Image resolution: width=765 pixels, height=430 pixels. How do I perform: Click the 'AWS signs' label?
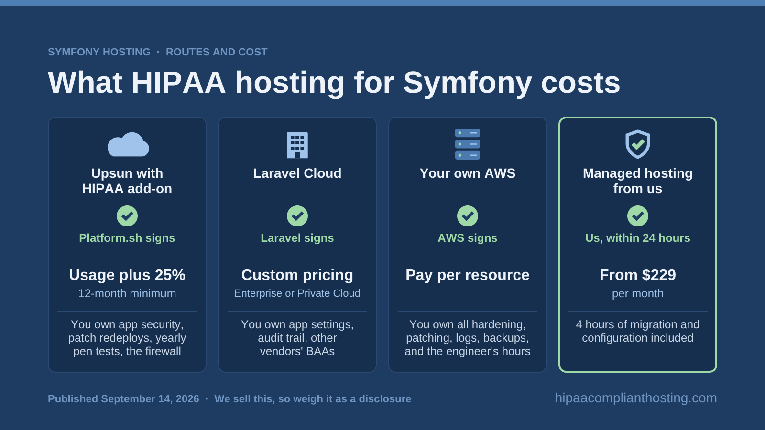coord(468,238)
